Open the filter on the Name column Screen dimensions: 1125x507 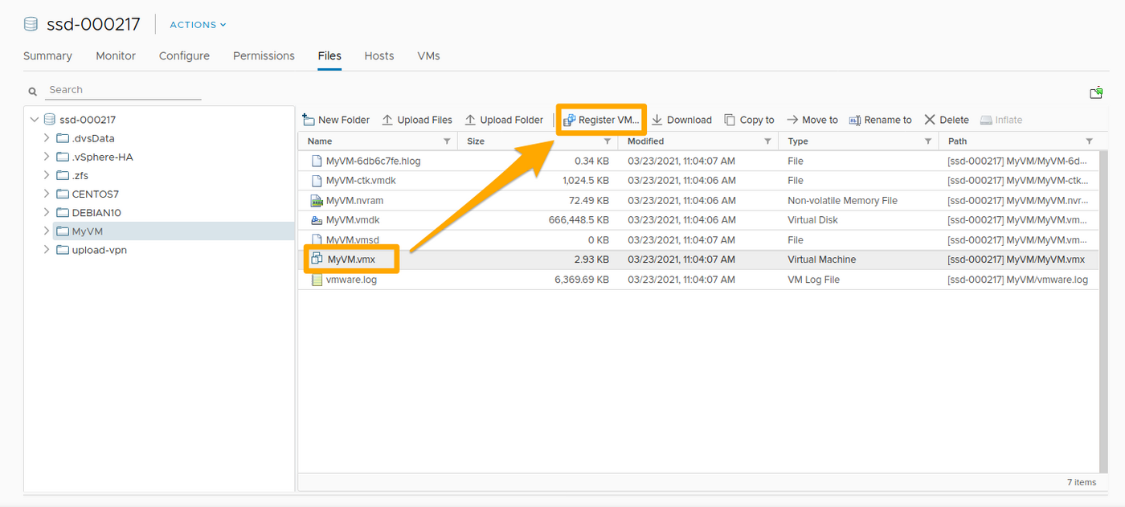coord(447,141)
